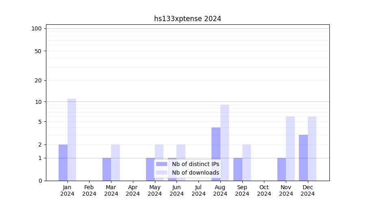Click the December downloads bar

tap(312, 149)
